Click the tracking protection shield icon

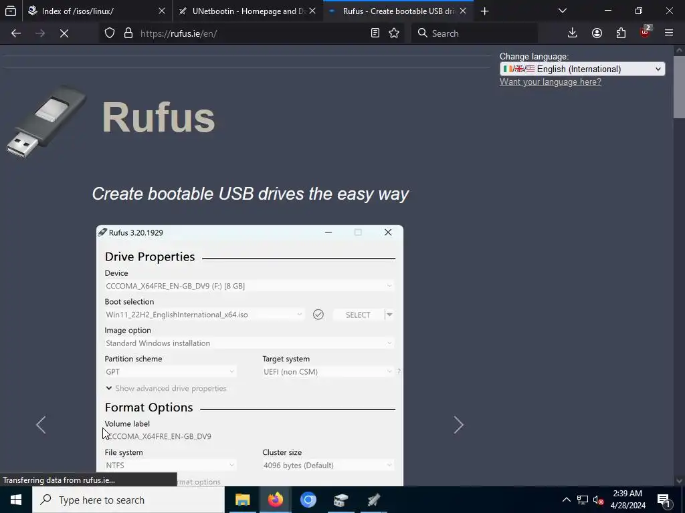(110, 33)
